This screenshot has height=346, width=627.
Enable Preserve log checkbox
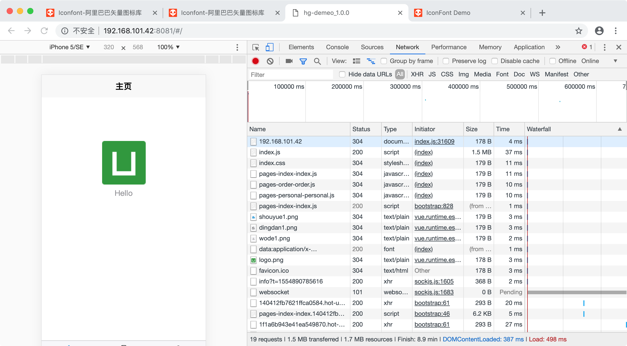point(446,61)
